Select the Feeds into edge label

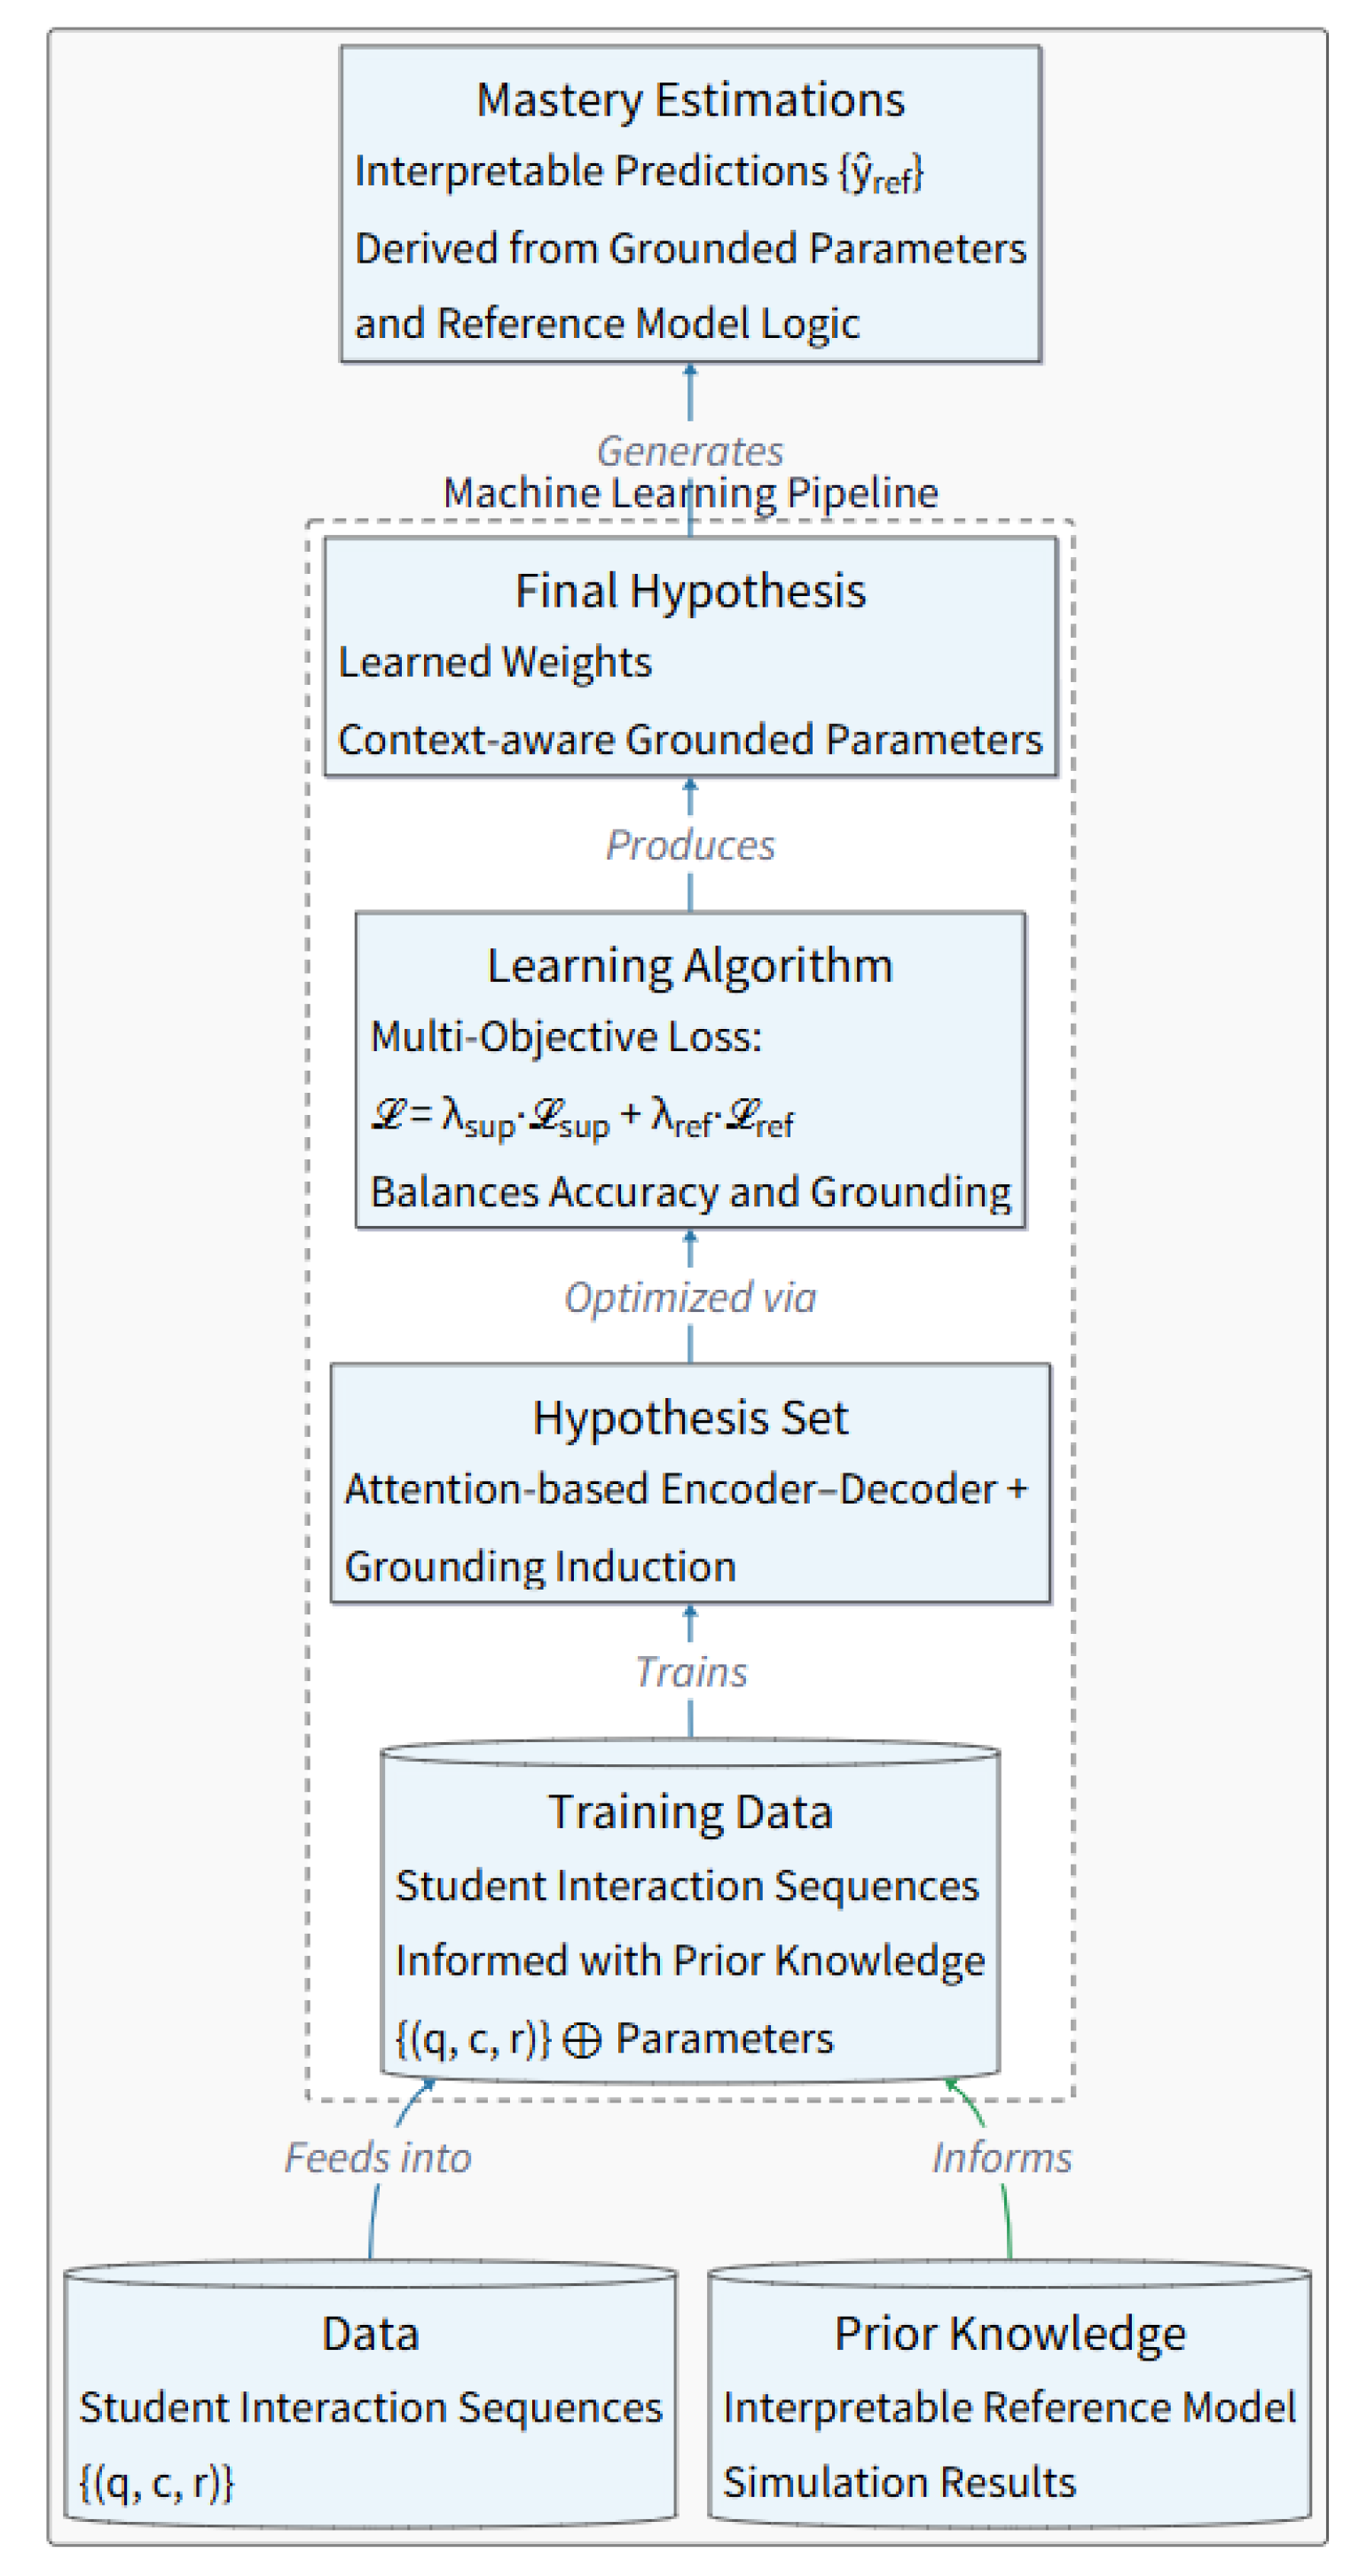click(377, 2158)
